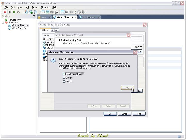The image size is (186, 140).
Task: Click OK in Virtual Machine Settings
Action: 110,114
